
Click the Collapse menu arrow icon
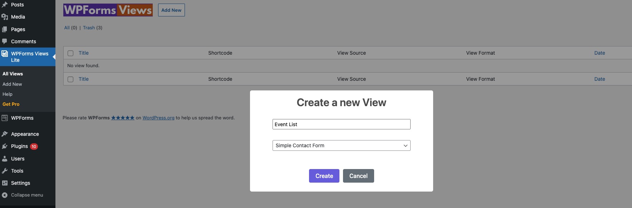point(5,195)
